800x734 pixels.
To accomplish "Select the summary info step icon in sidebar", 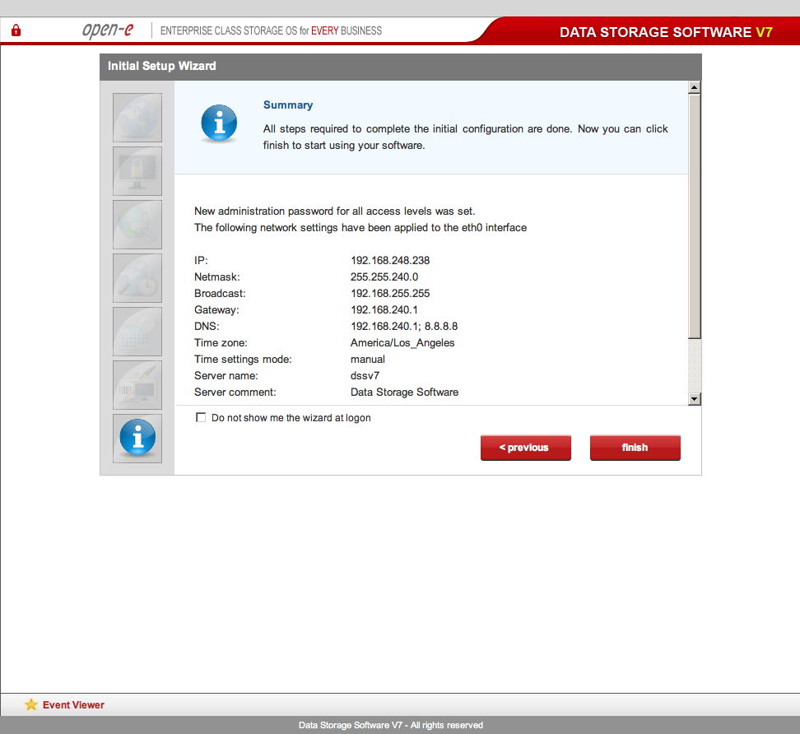I will [137, 439].
